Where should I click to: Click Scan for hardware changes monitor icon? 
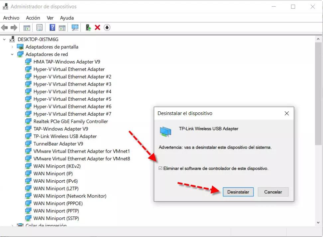point(75,28)
